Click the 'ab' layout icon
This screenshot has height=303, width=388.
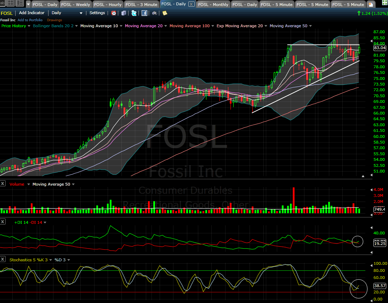pos(2,3)
